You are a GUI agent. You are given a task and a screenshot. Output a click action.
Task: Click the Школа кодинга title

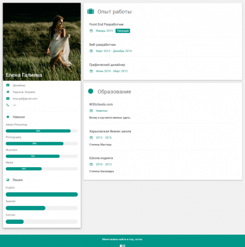click(x=101, y=158)
